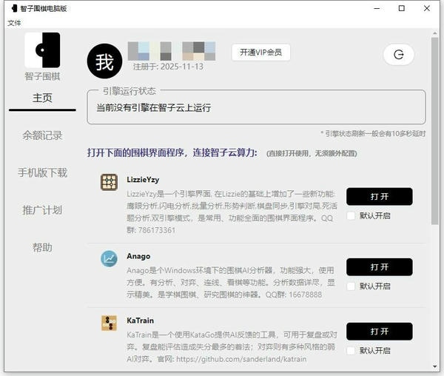The height and width of the screenshot is (376, 444).
Task: Open the 余额记录 page
Action: pyautogui.click(x=42, y=135)
